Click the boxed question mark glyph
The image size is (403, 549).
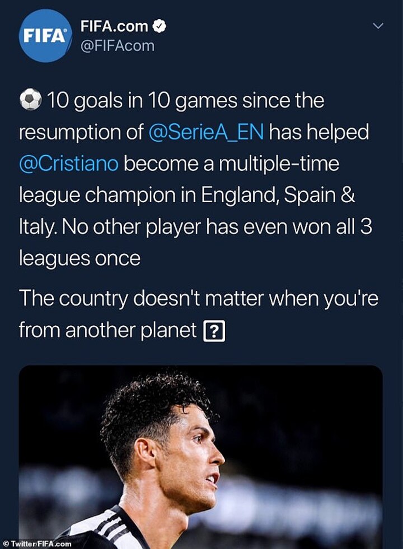coord(214,332)
